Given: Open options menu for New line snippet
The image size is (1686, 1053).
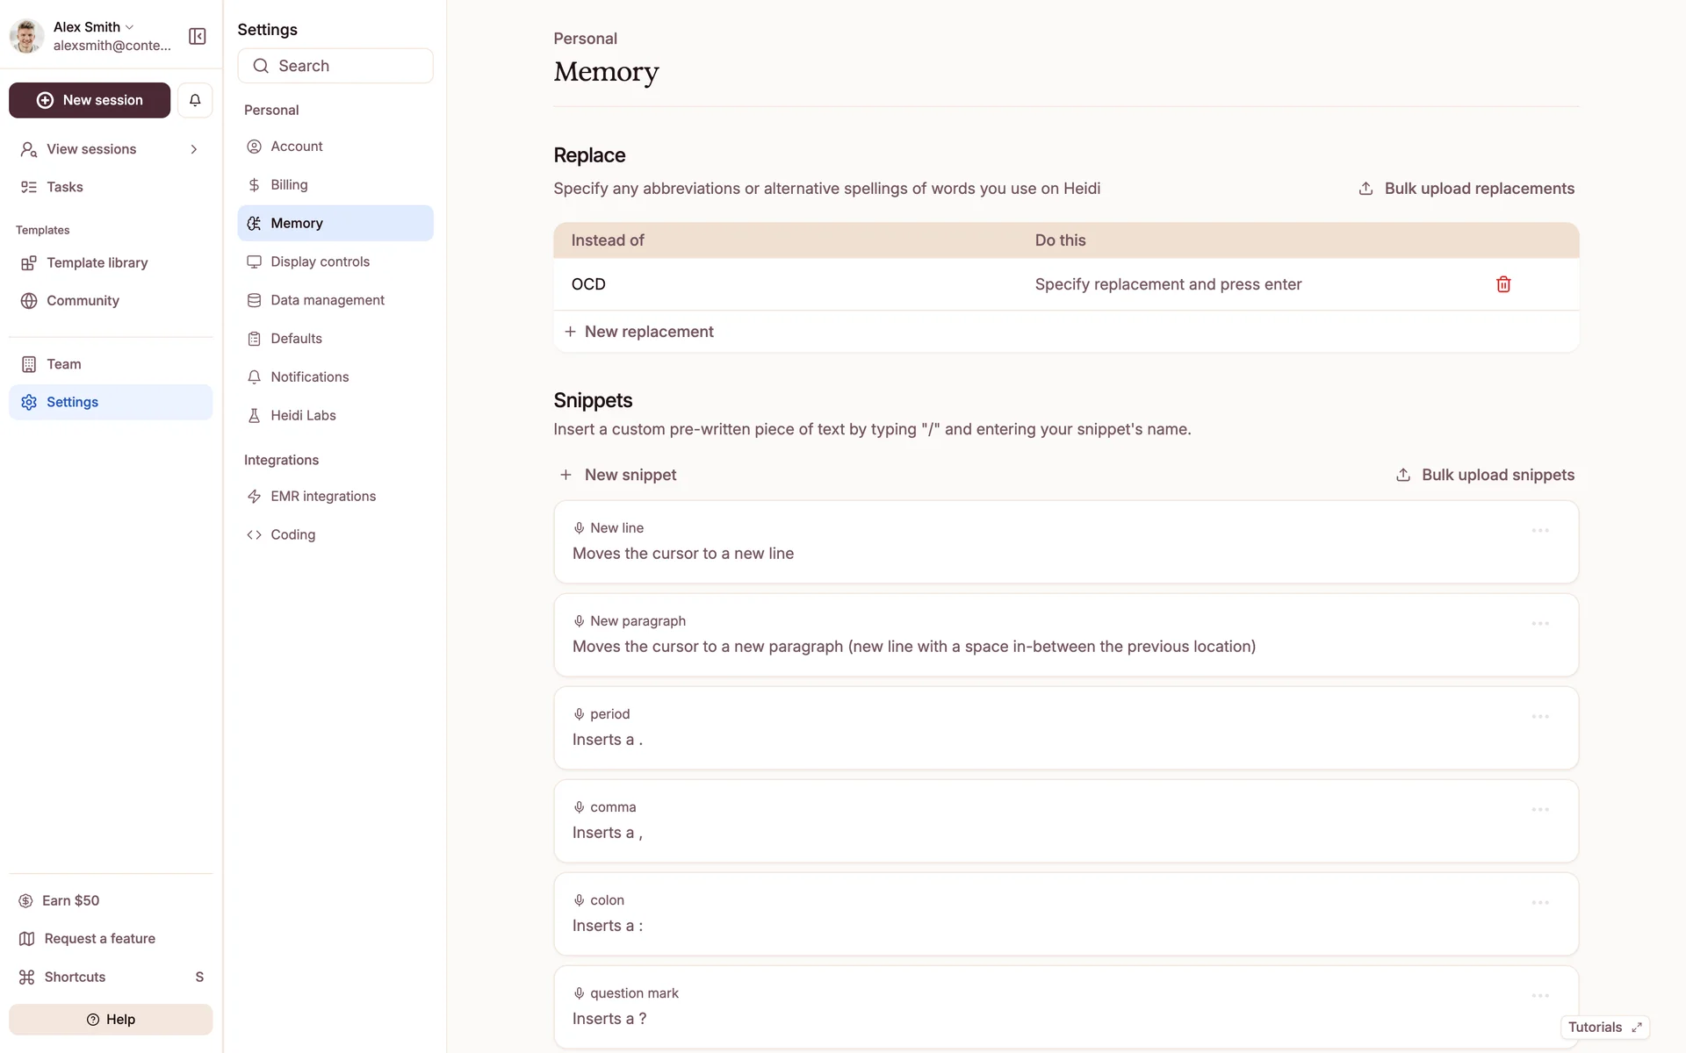Looking at the screenshot, I should [1539, 531].
